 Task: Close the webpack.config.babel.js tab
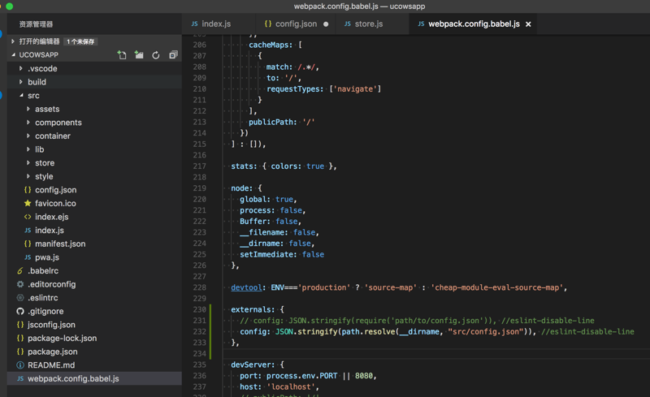(x=528, y=24)
